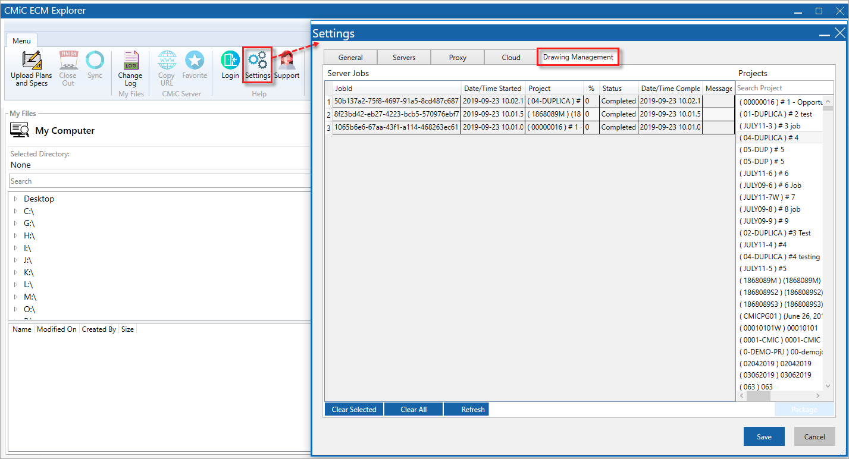Expand the Desktop tree node
The height and width of the screenshot is (459, 849).
point(17,198)
